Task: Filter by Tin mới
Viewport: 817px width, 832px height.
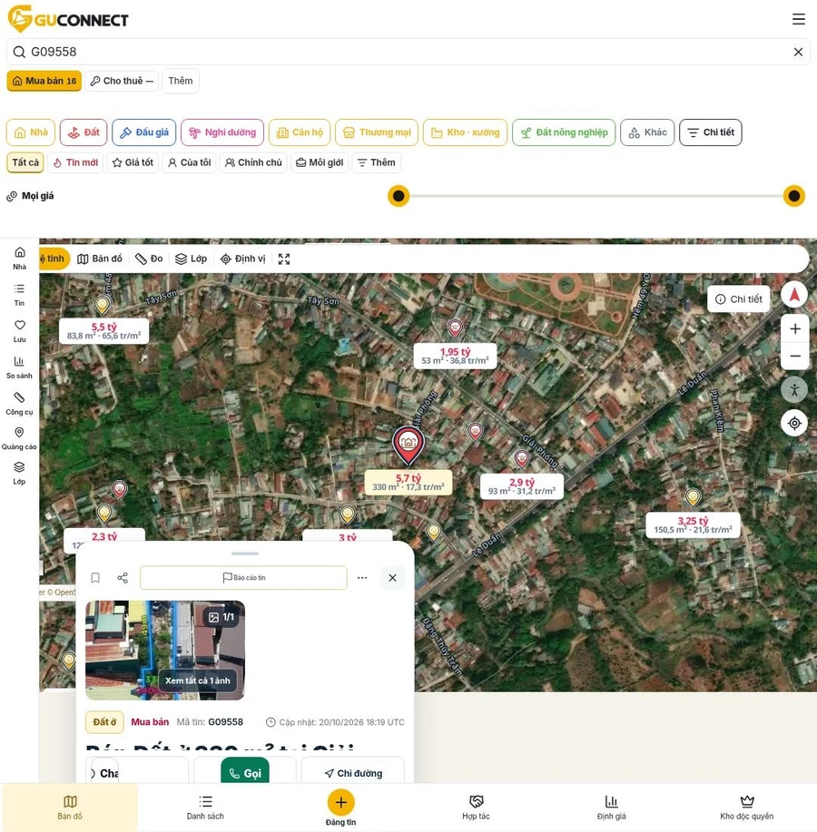Action: [x=75, y=162]
